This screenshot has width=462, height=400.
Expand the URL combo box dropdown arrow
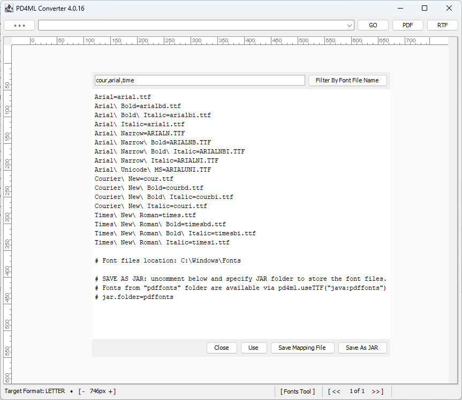point(350,25)
